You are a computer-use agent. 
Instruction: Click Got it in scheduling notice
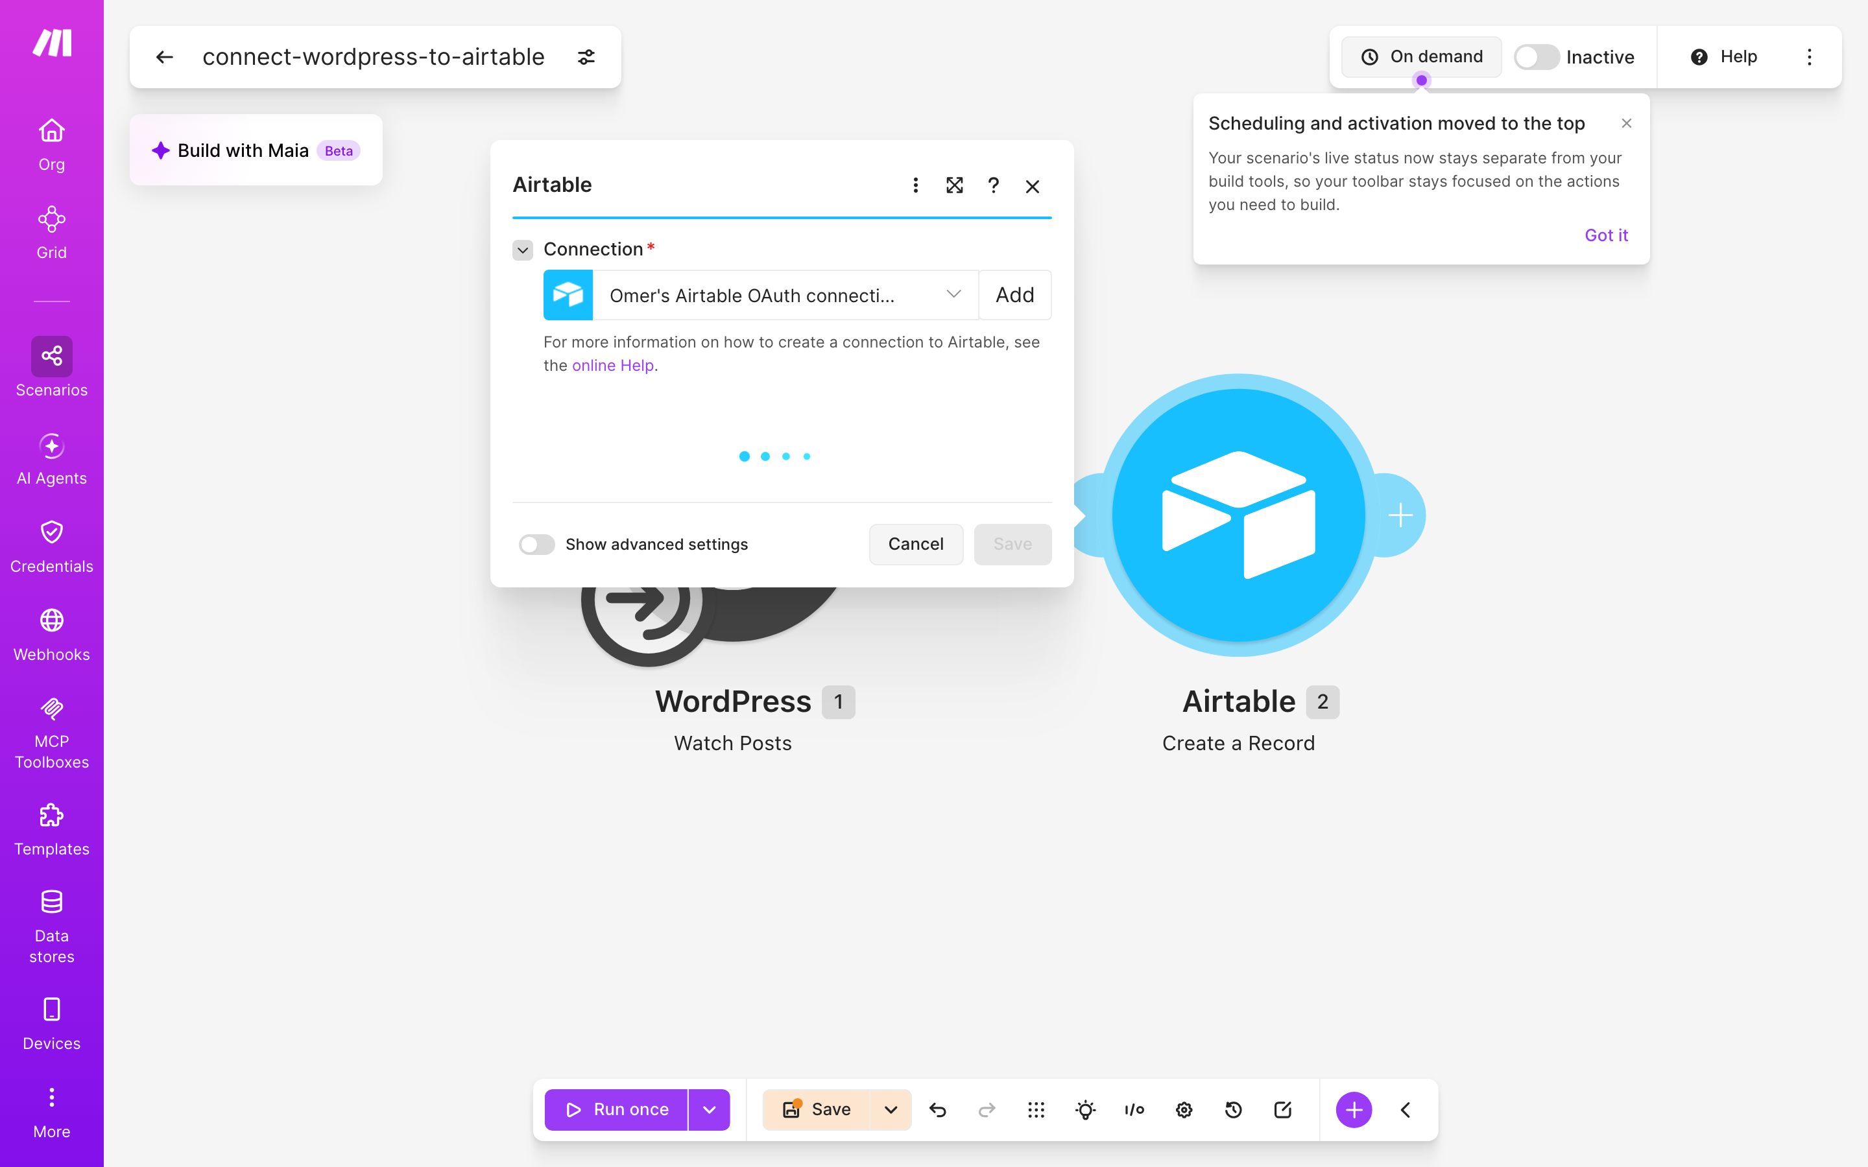tap(1607, 235)
